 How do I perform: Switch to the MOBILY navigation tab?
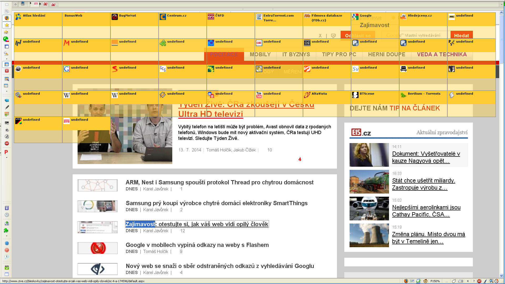click(x=260, y=54)
